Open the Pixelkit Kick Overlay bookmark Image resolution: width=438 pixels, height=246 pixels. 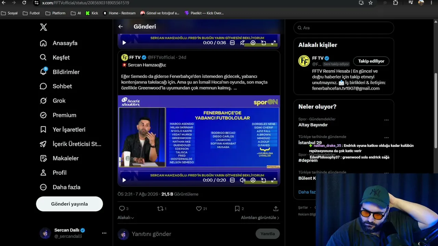[x=204, y=13]
